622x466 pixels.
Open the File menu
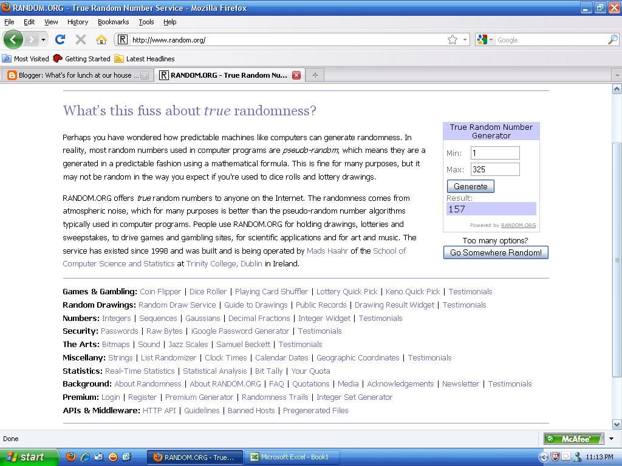[9, 22]
